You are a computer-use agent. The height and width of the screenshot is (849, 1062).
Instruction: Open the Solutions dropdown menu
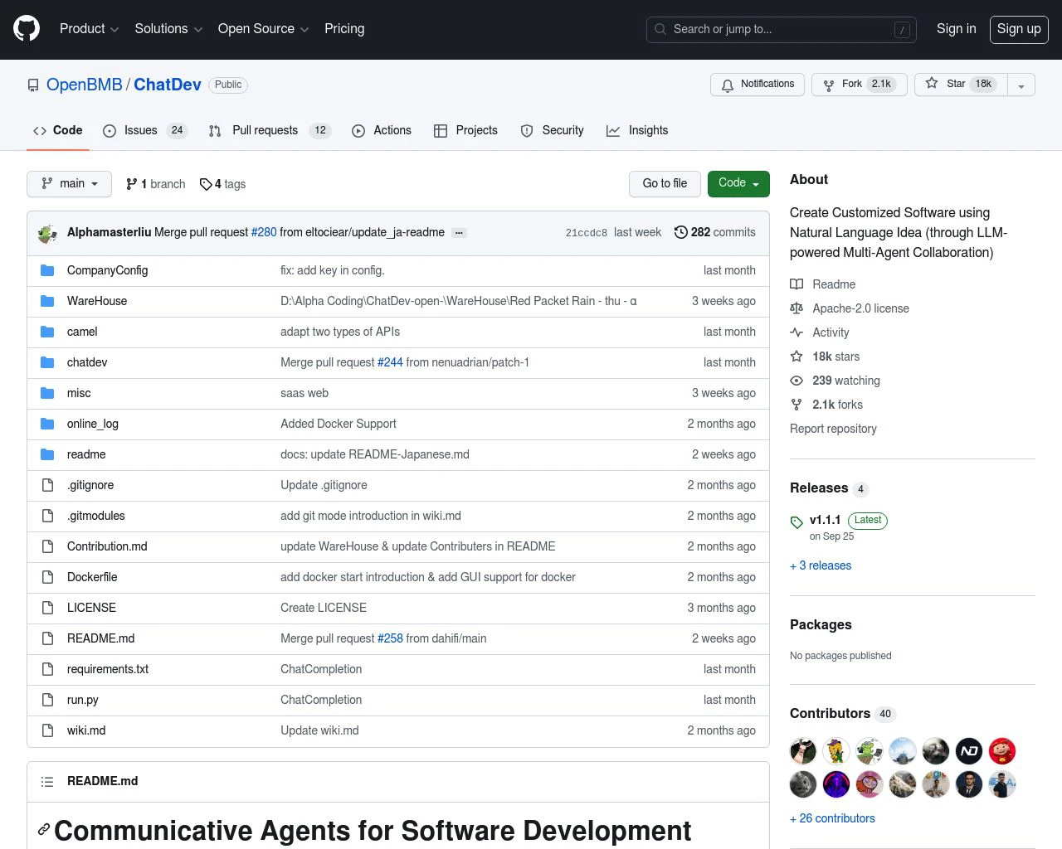[168, 29]
